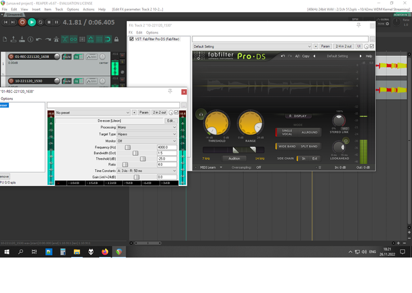
Task: Pause playback in transport bar
Action: [x=56, y=23]
